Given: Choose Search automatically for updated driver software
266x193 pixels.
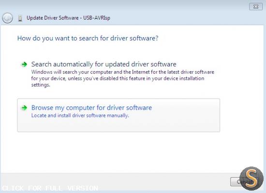Looking at the screenshot, I should (103, 64).
